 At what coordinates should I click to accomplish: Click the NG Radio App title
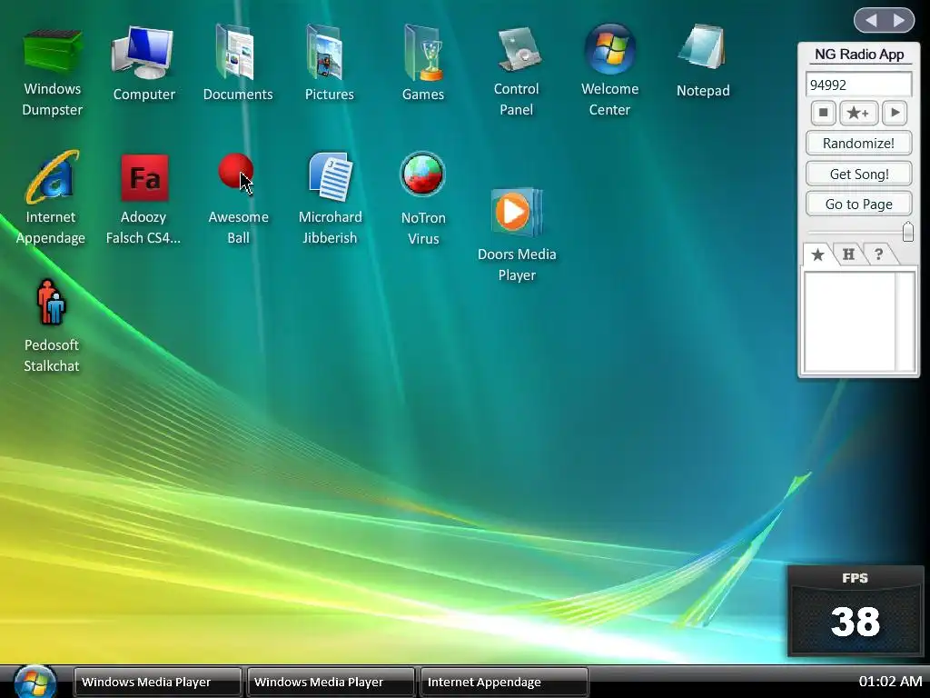[859, 54]
